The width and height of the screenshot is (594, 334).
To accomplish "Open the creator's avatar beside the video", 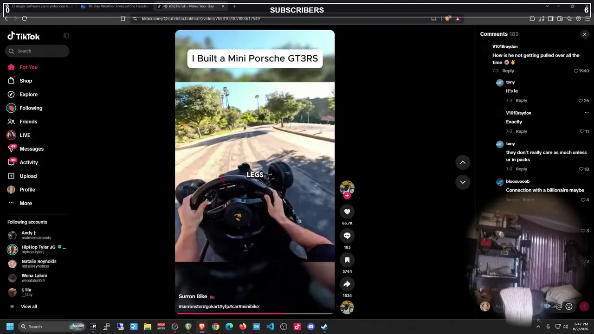I will [x=347, y=187].
